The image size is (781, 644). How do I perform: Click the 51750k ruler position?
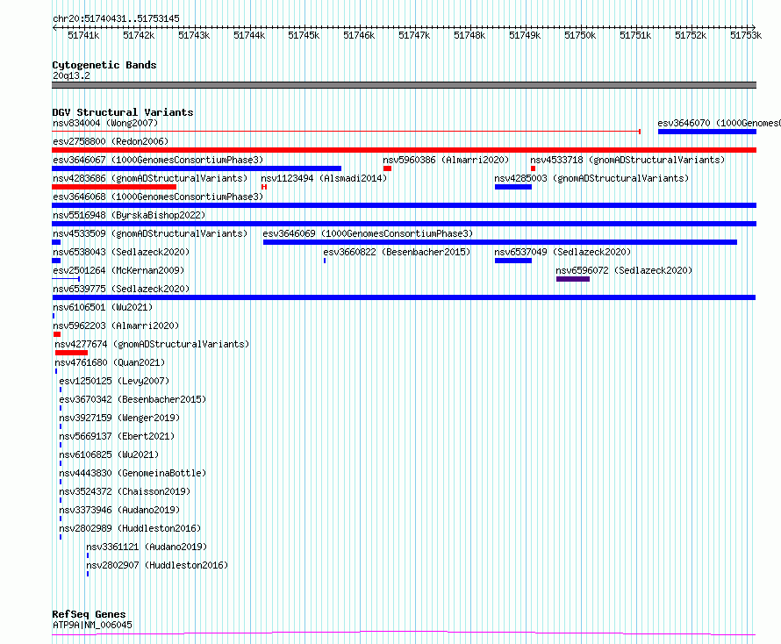(580, 35)
